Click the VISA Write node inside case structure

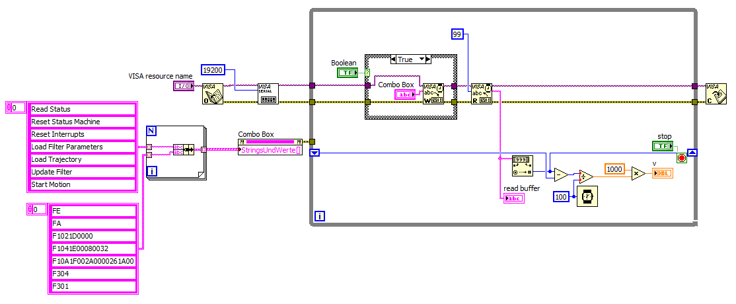click(433, 94)
